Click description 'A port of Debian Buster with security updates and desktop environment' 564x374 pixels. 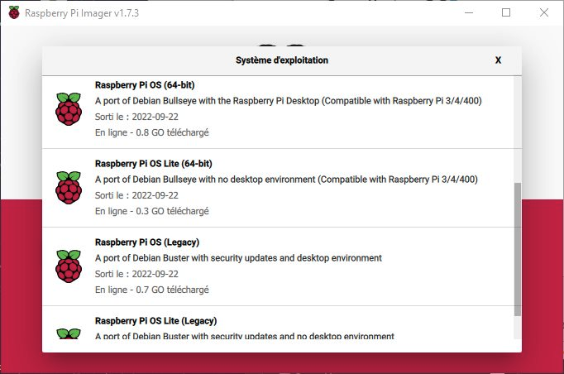(x=238, y=258)
